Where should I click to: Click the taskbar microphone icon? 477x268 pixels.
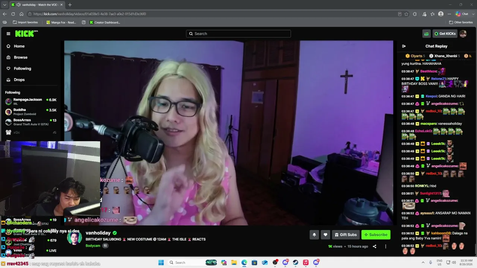pos(431,262)
